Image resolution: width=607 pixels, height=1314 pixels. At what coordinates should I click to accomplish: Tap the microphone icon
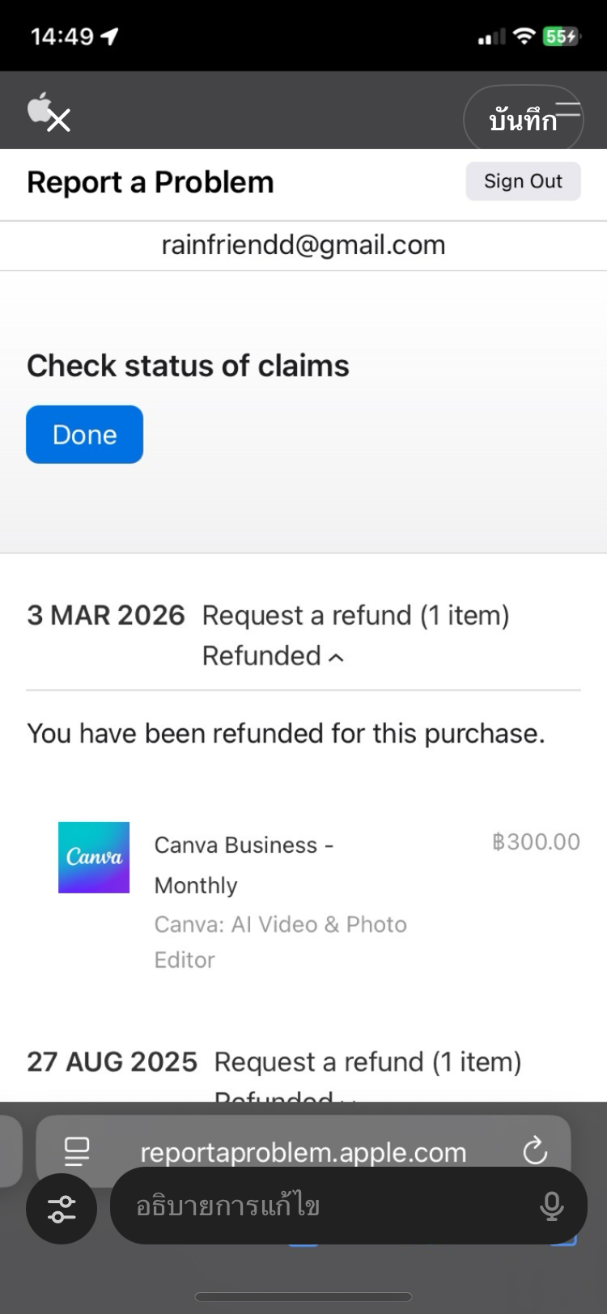click(x=552, y=1206)
